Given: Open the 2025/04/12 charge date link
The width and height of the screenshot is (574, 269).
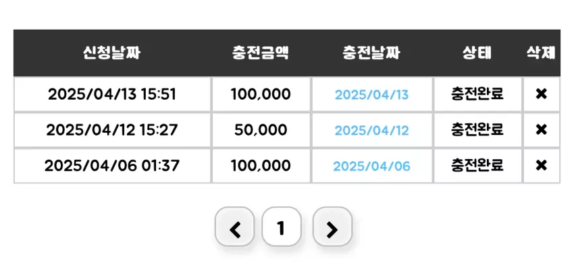Looking at the screenshot, I should coord(371,131).
